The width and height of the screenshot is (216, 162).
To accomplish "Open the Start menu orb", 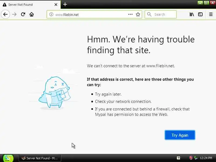I will click(x=8, y=158).
